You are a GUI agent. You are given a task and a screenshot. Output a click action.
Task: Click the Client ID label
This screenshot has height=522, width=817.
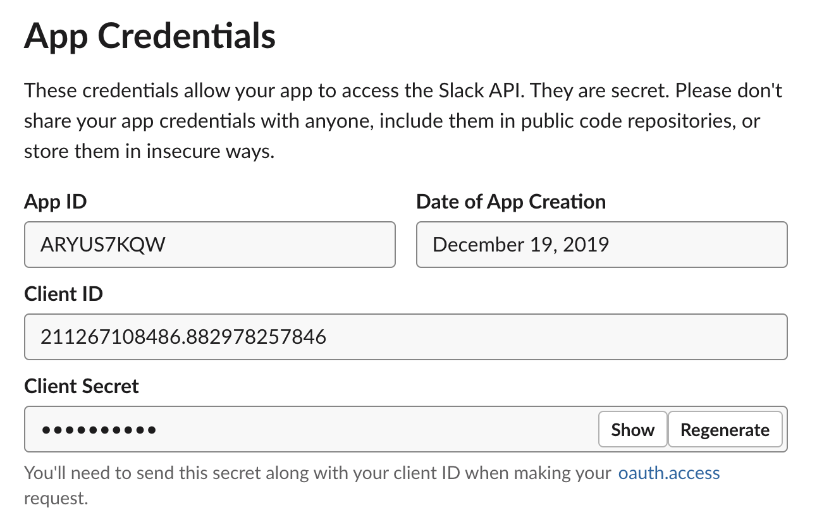(x=63, y=294)
